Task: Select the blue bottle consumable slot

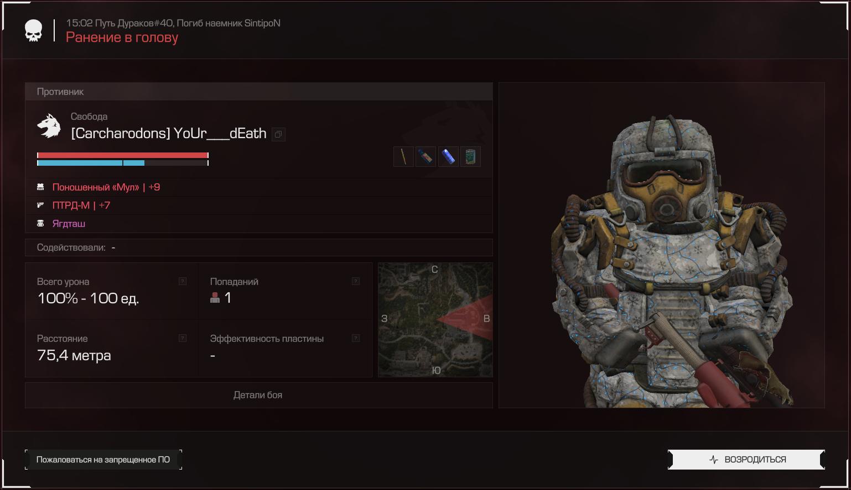Action: coord(425,157)
